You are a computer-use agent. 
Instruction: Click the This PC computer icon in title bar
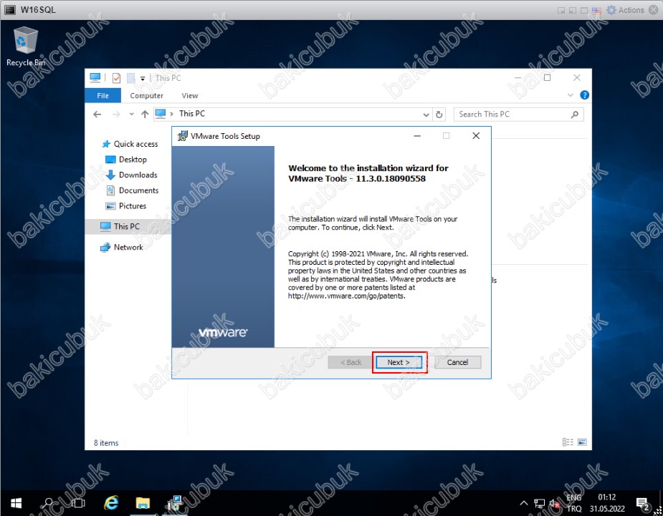coord(95,78)
